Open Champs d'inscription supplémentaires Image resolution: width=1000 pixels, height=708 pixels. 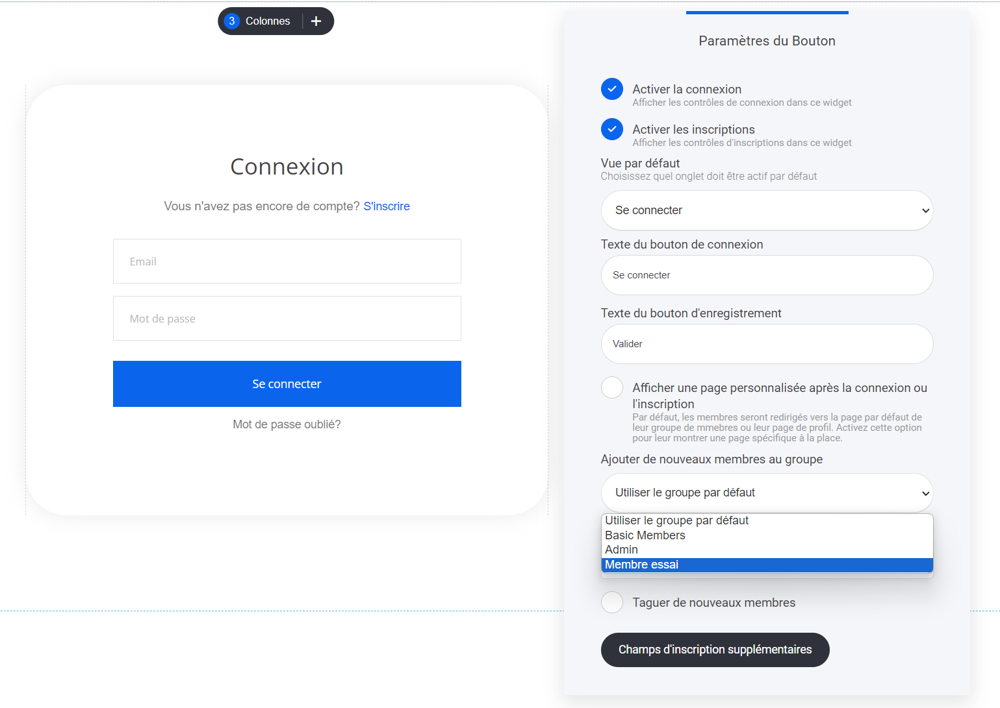coord(715,650)
